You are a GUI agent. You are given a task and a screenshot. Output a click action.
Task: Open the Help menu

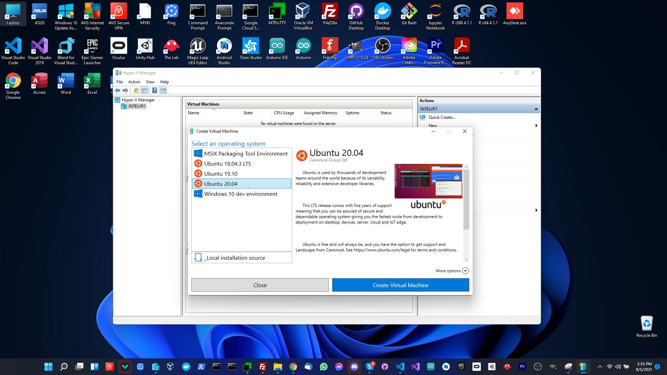[x=164, y=82]
